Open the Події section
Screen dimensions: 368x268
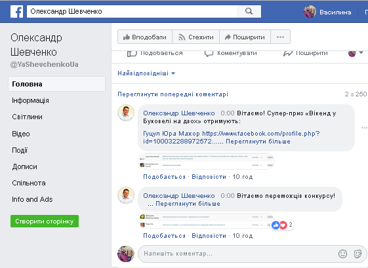(20, 150)
